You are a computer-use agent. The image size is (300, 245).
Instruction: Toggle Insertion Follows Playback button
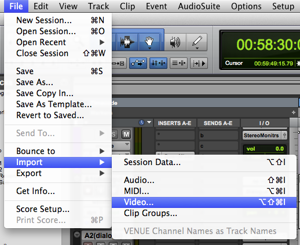tap(199, 63)
